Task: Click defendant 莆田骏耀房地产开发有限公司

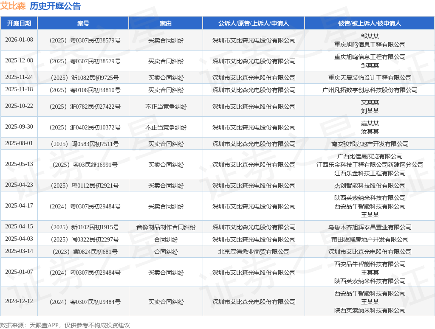Action: coord(370,239)
